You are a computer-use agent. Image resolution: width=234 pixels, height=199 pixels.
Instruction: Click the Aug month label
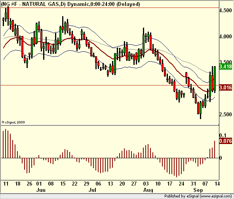[x=148, y=190]
